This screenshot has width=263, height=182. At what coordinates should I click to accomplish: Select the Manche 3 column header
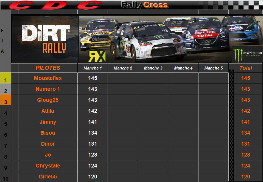pos(153,68)
